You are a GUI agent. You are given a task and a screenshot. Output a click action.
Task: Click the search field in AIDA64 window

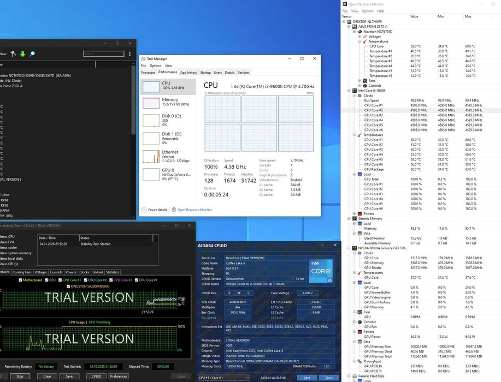tap(103, 54)
